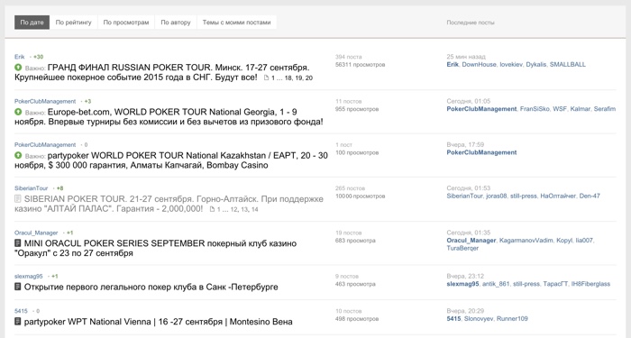Click the topic icon next to the Saint Petersburg club thread
Image resolution: width=631 pixels, height=338 pixels.
tap(18, 287)
